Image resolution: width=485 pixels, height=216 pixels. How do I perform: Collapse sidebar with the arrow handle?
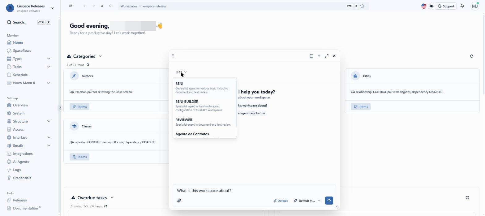pyautogui.click(x=60, y=108)
